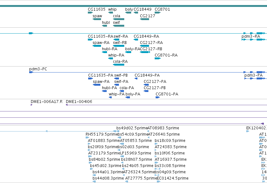Click the bs54c09.5prime EST label
267x183 pixels.
point(133,134)
